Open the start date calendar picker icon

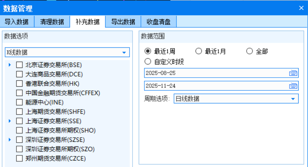click(x=293, y=73)
